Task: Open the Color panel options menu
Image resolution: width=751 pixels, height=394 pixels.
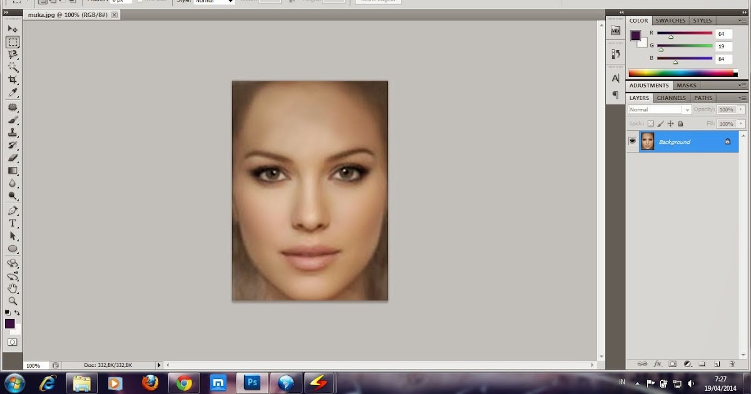Action: [x=743, y=21]
